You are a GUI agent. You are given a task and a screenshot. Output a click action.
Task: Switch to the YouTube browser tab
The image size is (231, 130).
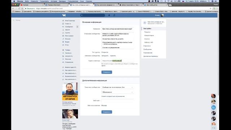[32, 5]
